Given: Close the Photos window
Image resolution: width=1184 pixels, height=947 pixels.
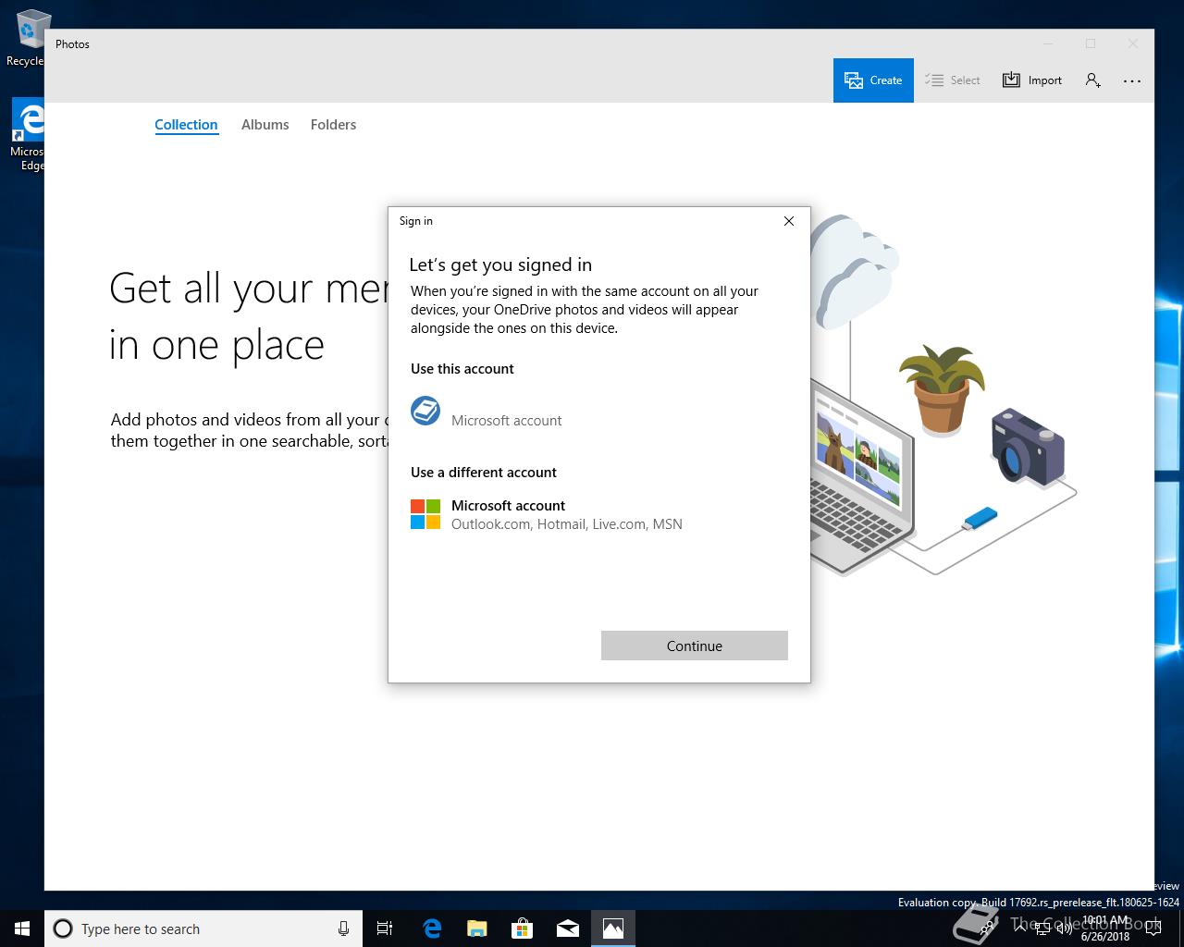Looking at the screenshot, I should click(1133, 43).
